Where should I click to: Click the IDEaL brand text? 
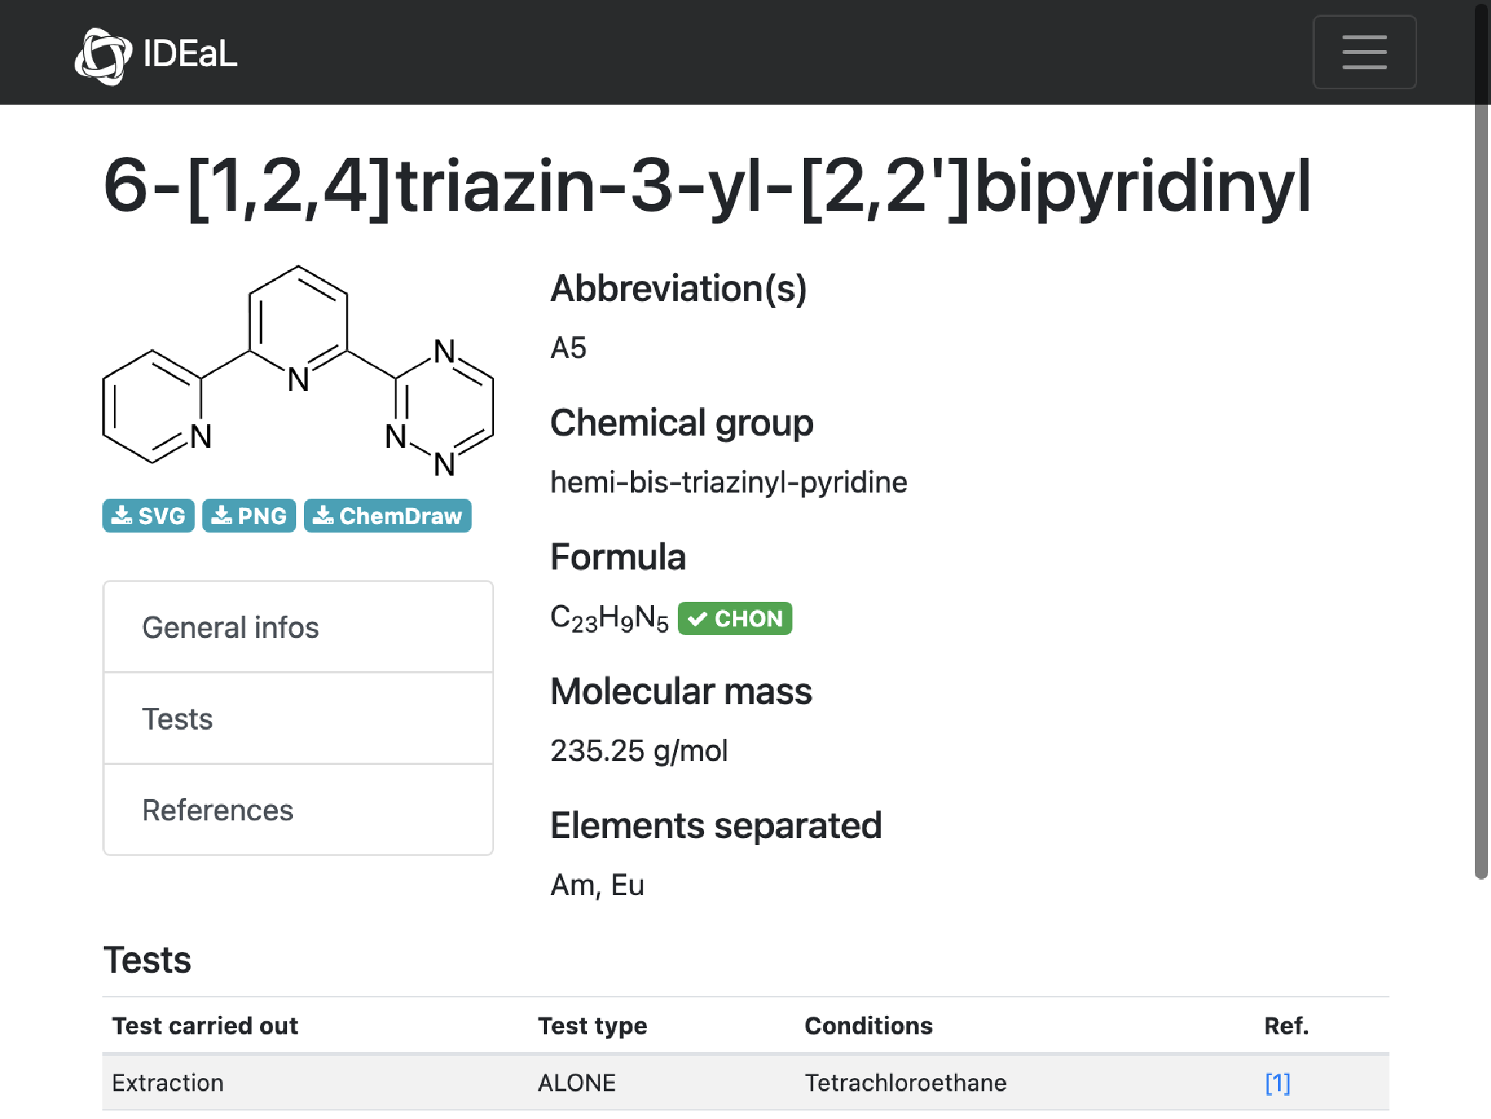coord(190,54)
